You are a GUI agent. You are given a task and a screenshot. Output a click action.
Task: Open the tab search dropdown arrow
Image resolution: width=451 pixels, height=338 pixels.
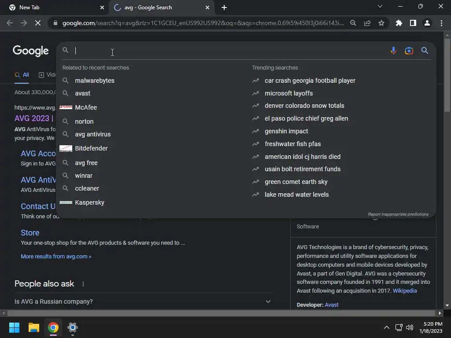[380, 6]
